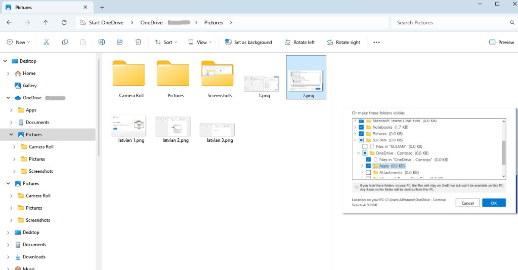Open the Screenshots folder icon

(218, 73)
